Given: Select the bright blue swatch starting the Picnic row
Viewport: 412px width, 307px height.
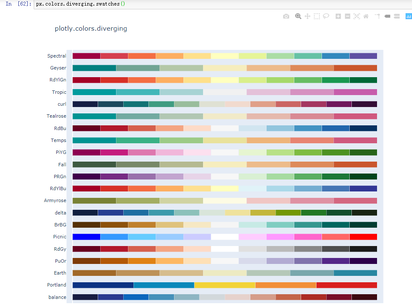Looking at the screenshot, I should 84,237.
